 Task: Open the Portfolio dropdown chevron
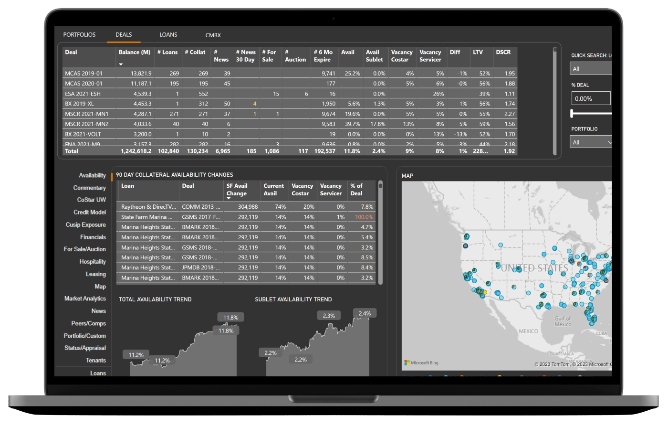point(609,142)
